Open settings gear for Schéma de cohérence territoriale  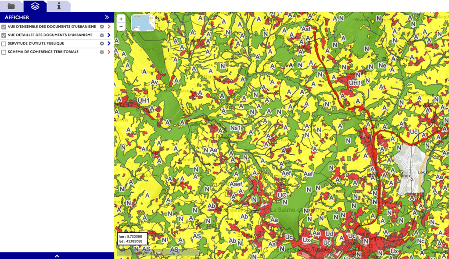[x=102, y=52]
